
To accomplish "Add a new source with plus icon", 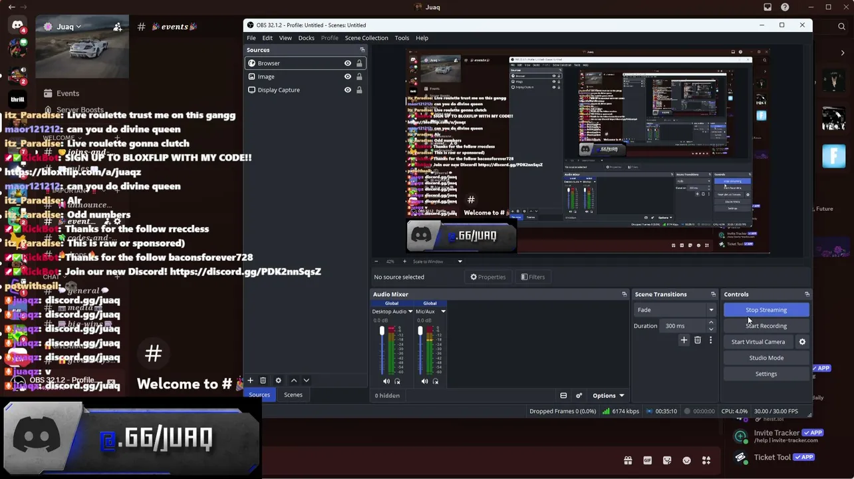I will coord(250,381).
